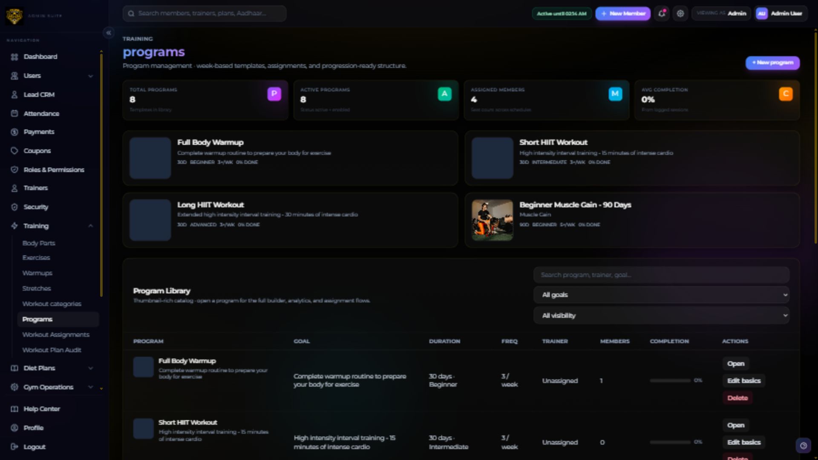Focus the Search program, trainer, goal field
Image resolution: width=818 pixels, height=460 pixels.
click(x=661, y=275)
